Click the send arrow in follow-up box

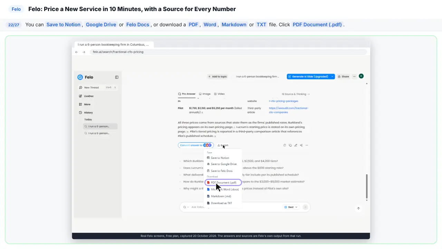tap(305, 207)
